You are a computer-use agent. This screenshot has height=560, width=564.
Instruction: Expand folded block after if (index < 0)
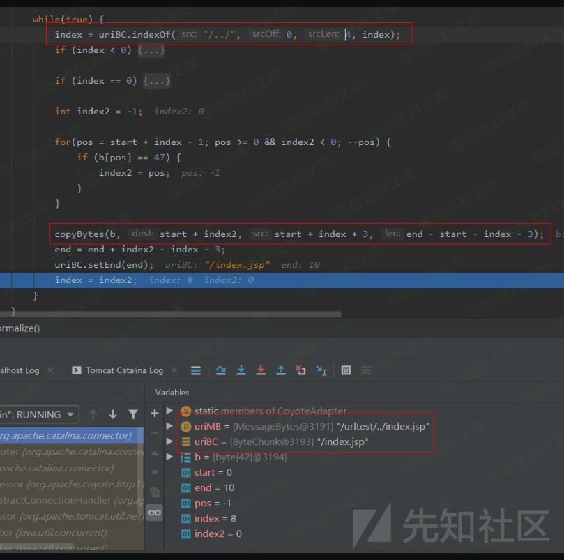pos(151,50)
